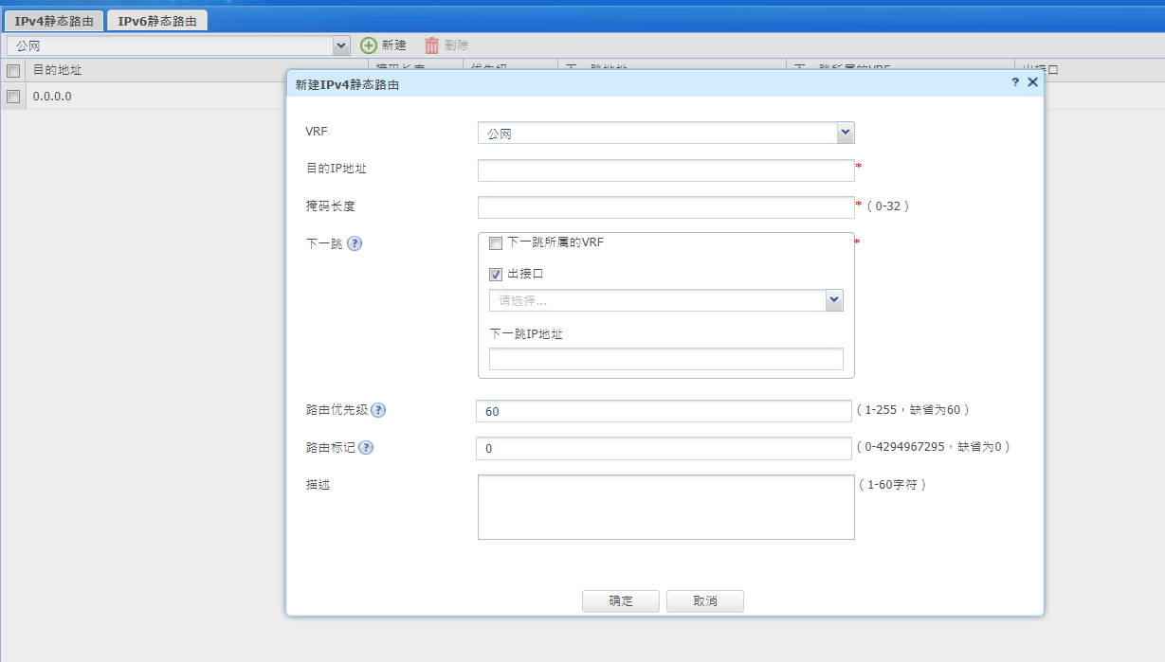Click the trash Delete icon

[431, 45]
